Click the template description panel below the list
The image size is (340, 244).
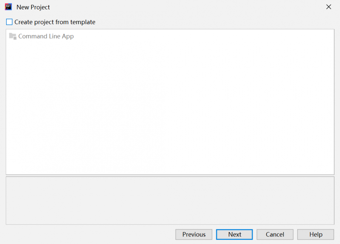coord(170,200)
